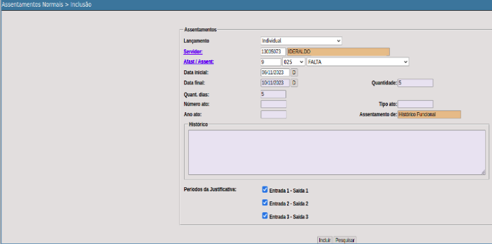The image size is (492, 244).
Task: Click the Incluir button
Action: tap(325, 240)
